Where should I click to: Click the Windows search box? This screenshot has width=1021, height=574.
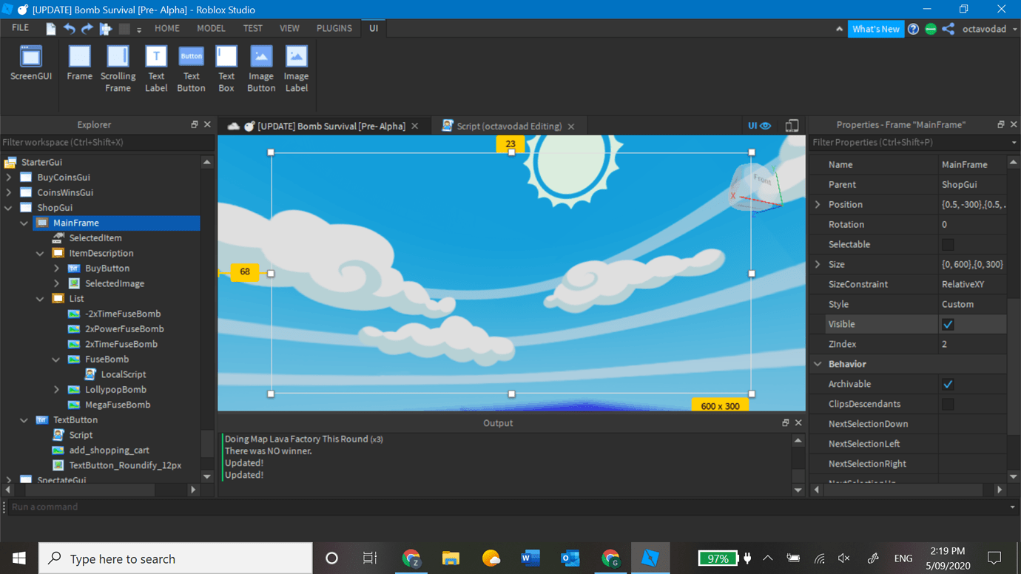point(175,558)
